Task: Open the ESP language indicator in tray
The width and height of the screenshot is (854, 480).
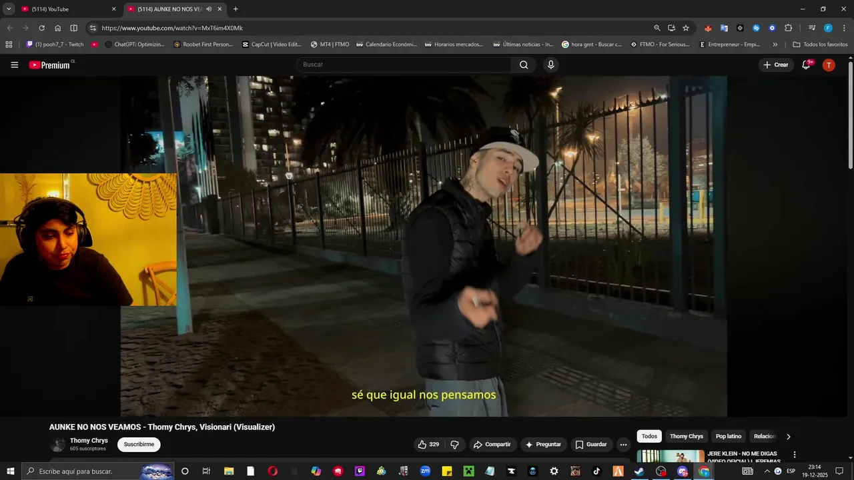Action: 791,471
